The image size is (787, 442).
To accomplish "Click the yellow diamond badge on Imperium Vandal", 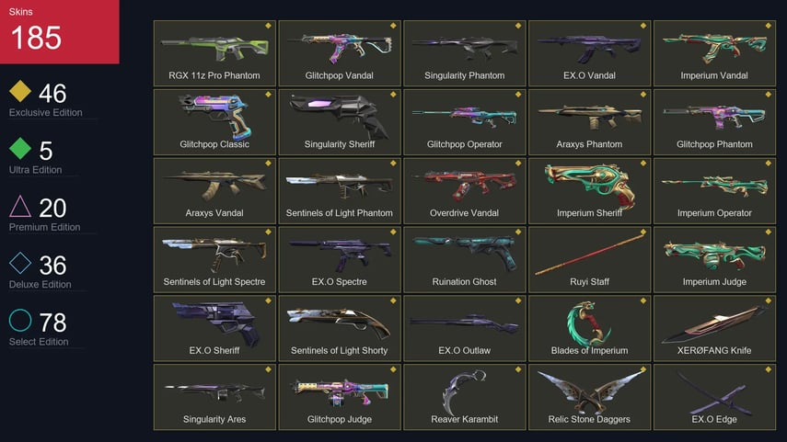I will pyautogui.click(x=768, y=26).
